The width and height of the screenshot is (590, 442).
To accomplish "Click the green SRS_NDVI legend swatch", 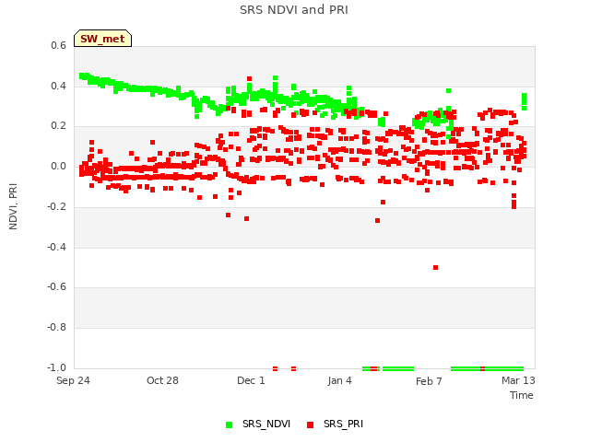I will pos(229,425).
